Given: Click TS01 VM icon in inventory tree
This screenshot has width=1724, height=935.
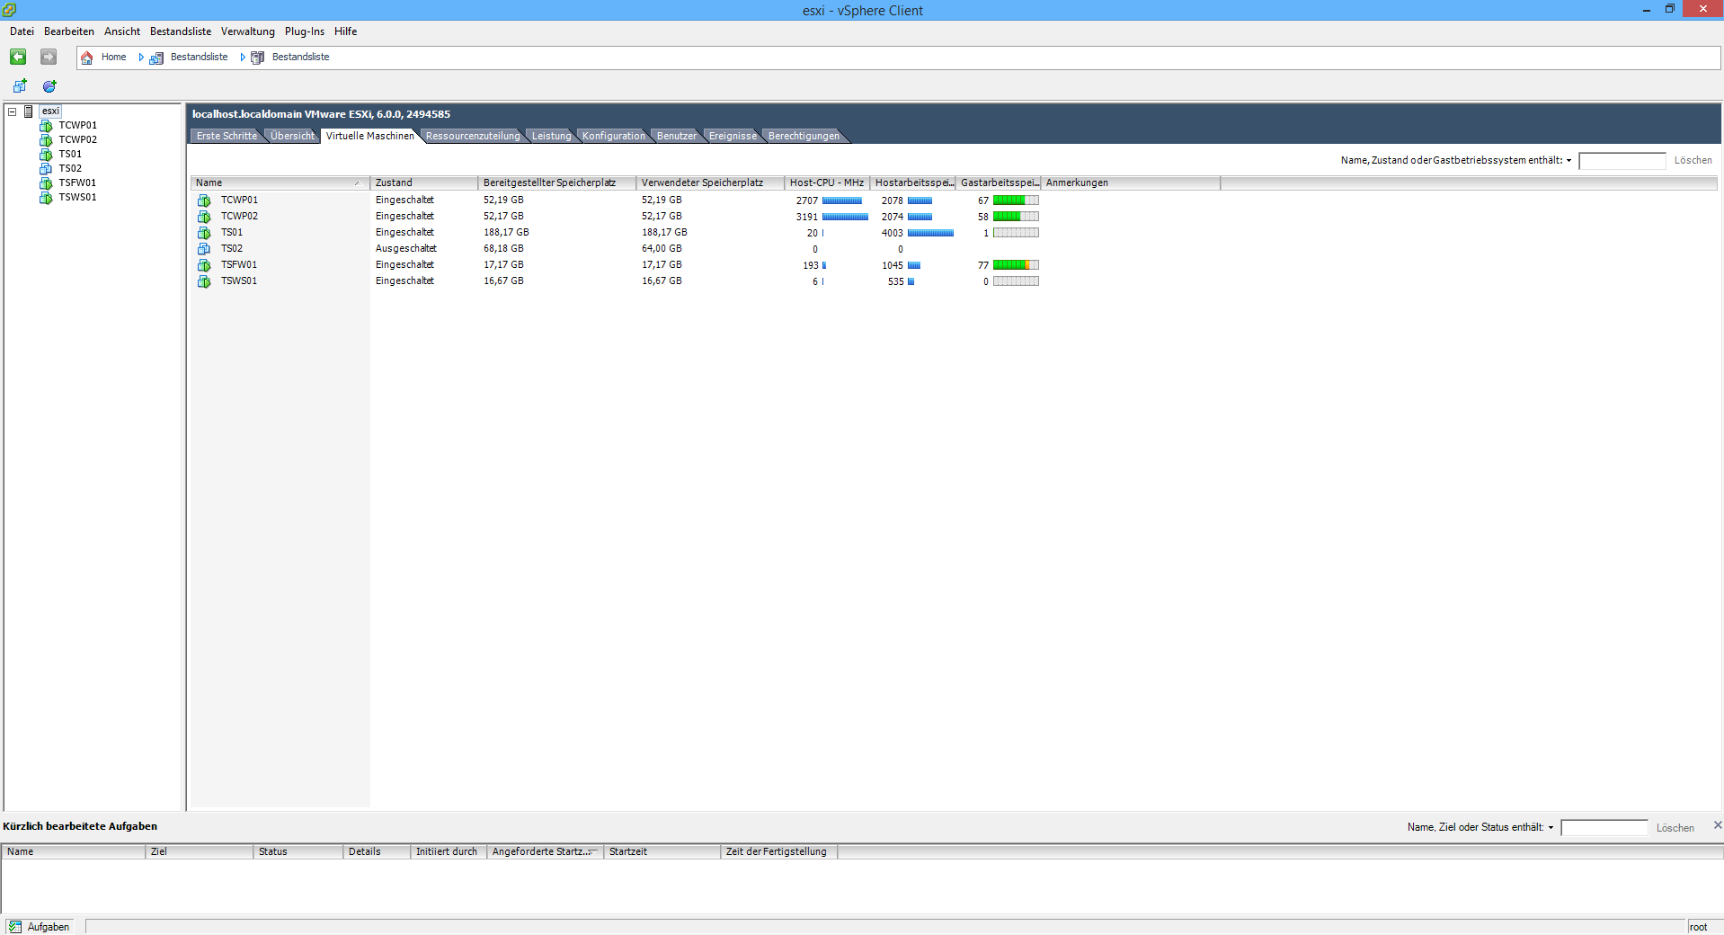Looking at the screenshot, I should pyautogui.click(x=46, y=155).
